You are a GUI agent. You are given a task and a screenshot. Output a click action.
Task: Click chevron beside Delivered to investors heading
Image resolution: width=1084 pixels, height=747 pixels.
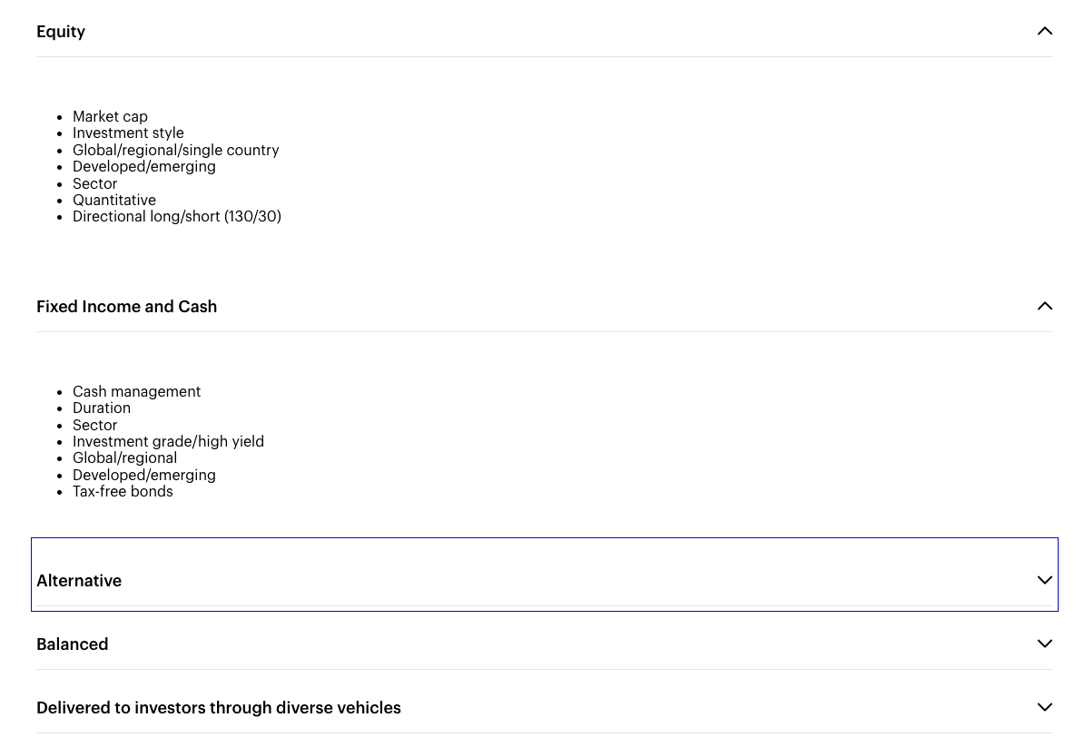click(1044, 707)
